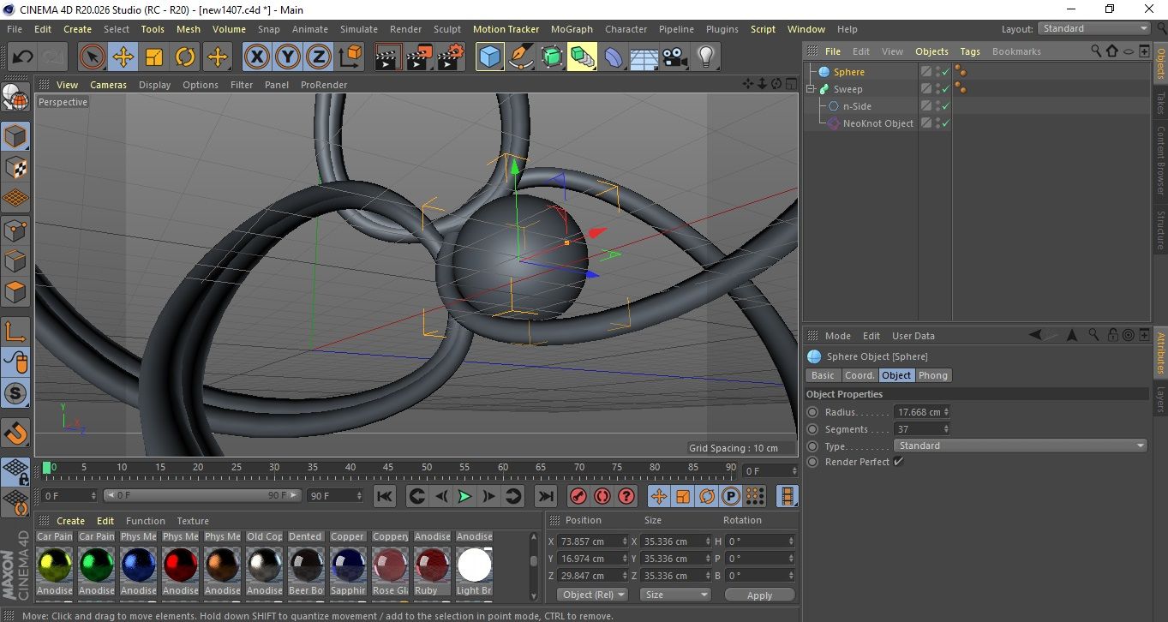Open the MoGraph menu
This screenshot has height=622, width=1168.
coord(572,29)
